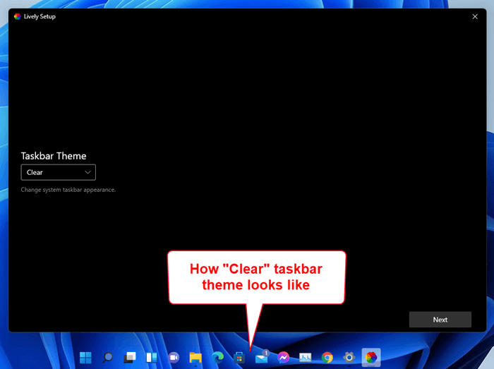The image size is (494, 369).
Task: Open Teams Chat on the taskbar
Action: pyautogui.click(x=174, y=357)
